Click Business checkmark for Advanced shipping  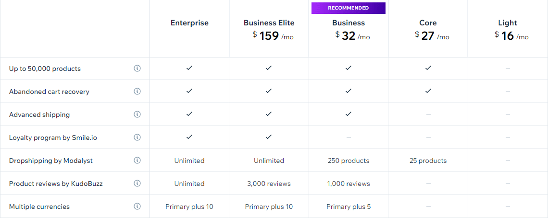coord(348,114)
